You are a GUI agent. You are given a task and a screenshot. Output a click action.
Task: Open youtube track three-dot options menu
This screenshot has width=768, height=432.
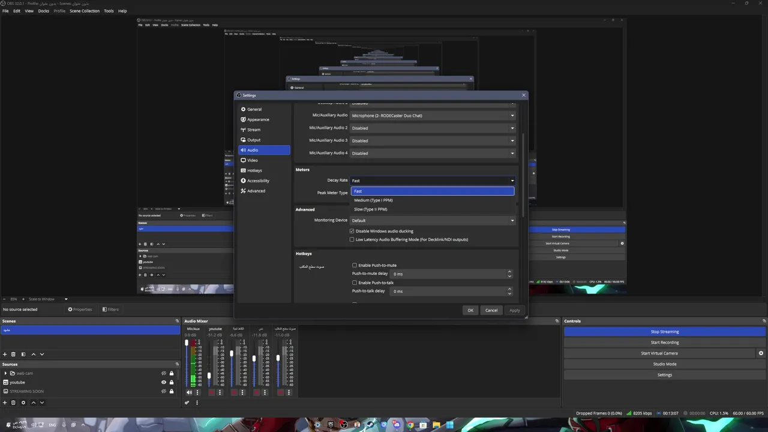[220, 392]
